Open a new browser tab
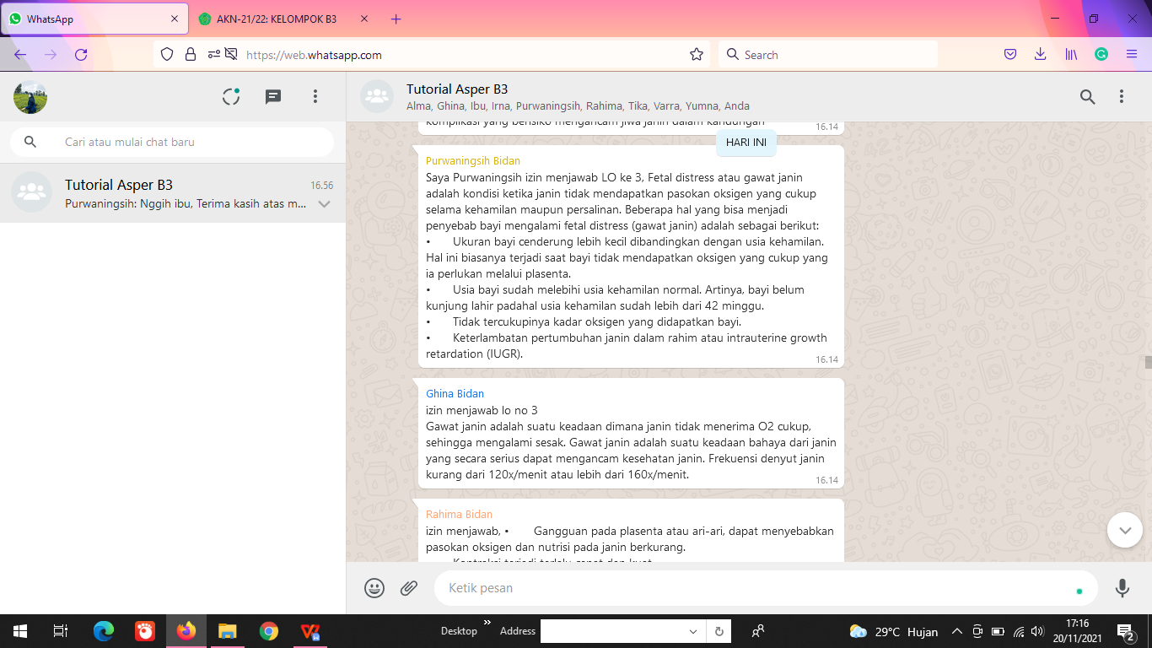This screenshot has height=648, width=1152. (396, 19)
